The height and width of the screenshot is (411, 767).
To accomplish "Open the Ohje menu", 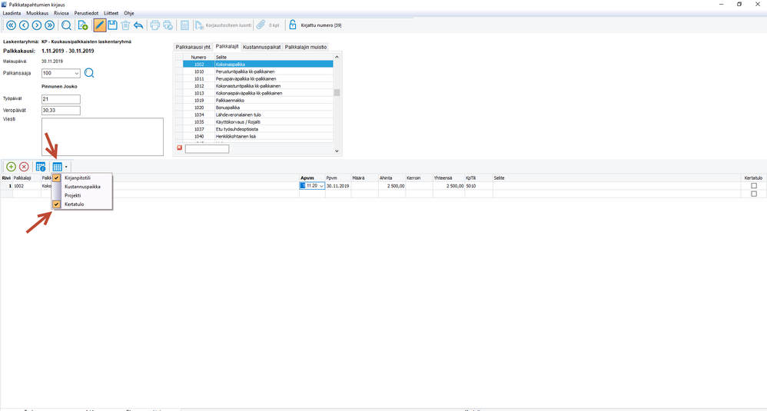I will (128, 13).
